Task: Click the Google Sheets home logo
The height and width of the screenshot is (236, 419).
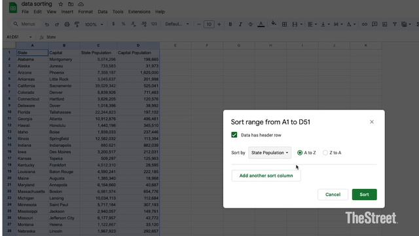Action: pos(13,7)
